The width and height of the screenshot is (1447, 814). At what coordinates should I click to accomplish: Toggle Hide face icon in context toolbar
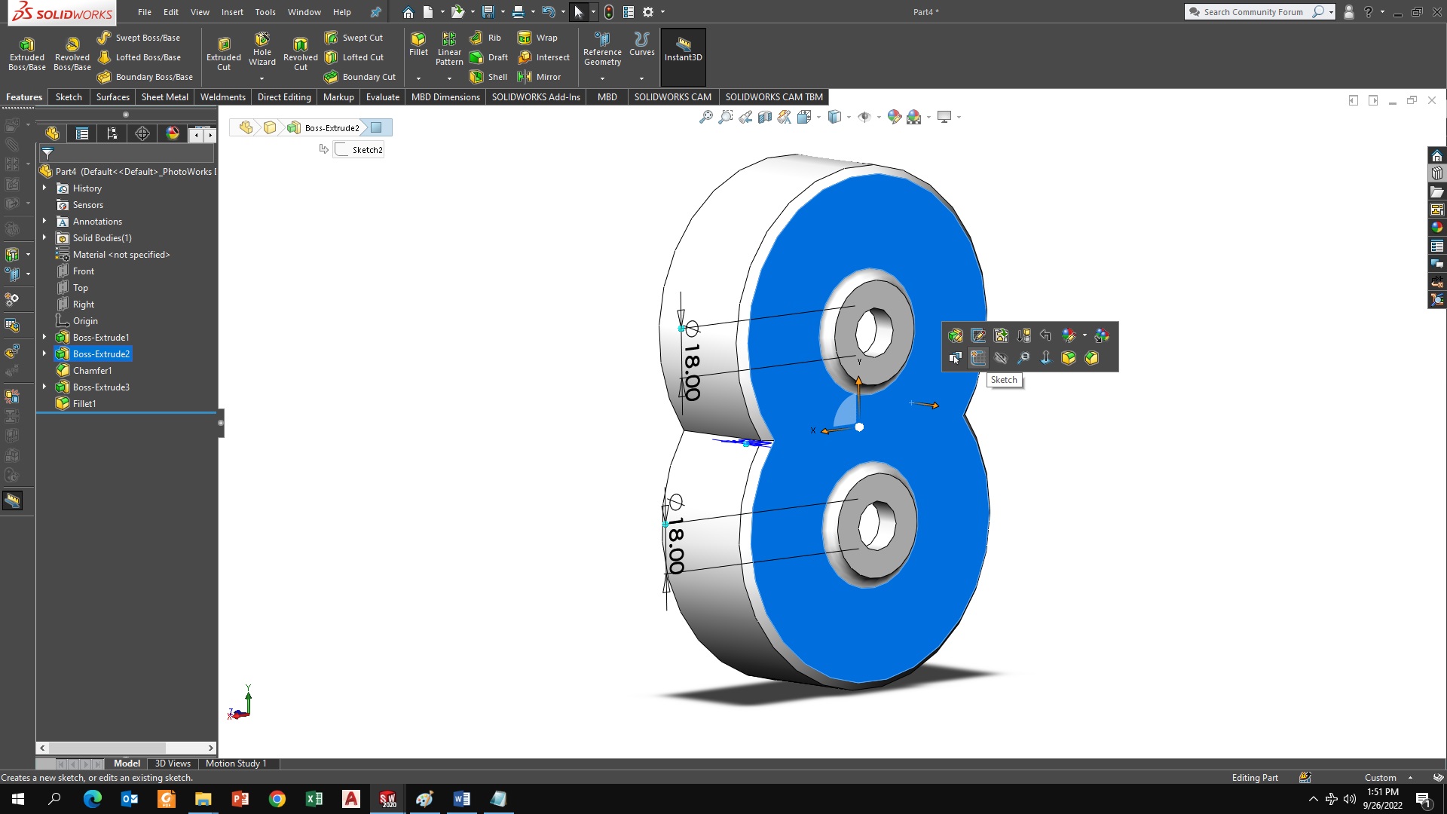(1001, 358)
